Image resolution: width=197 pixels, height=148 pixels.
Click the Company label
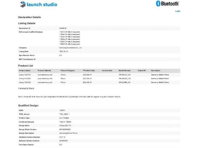(23, 48)
